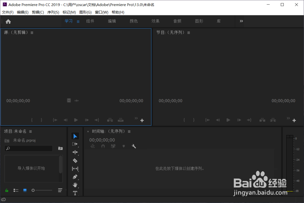Switch project panel to icon view
This screenshot has height=203, width=304.
(x=25, y=190)
